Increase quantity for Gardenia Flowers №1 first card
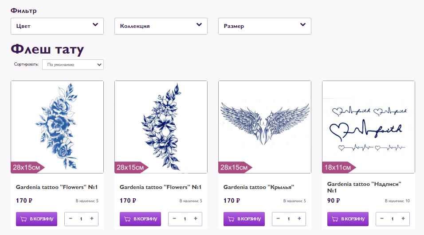Image resolution: width=424 pixels, height=235 pixels. [x=92, y=219]
